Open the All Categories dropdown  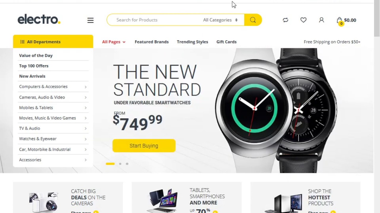pyautogui.click(x=220, y=20)
